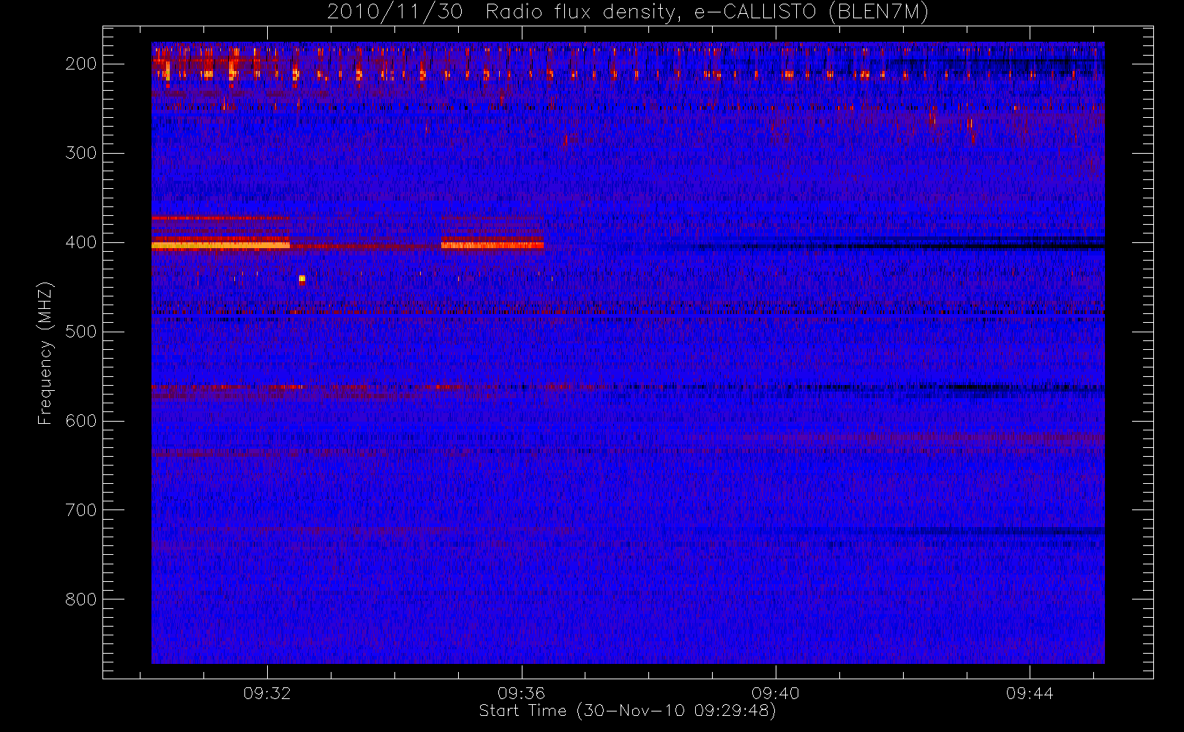Click the bright yellow spot near 440 MHz

coord(302,278)
